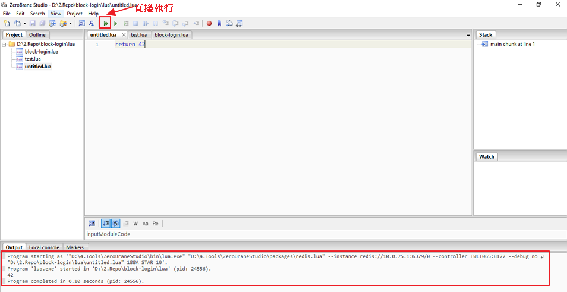The width and height of the screenshot is (567, 292).
Task: Create a new file from the toolbar
Action: (7, 24)
